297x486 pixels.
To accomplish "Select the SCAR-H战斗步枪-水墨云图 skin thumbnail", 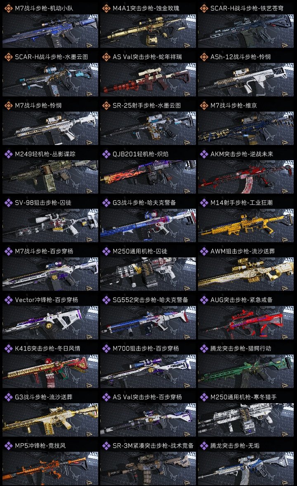I will click(x=50, y=79).
